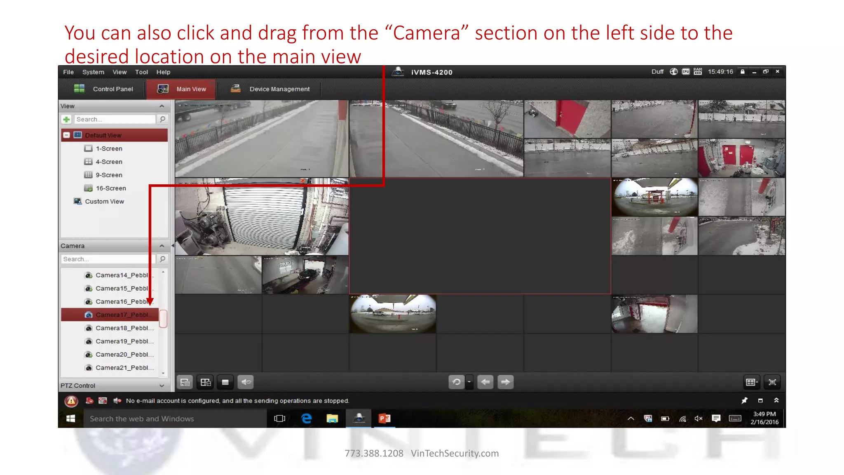Image resolution: width=844 pixels, height=475 pixels.
Task: Click the Camera search field
Action: [108, 259]
